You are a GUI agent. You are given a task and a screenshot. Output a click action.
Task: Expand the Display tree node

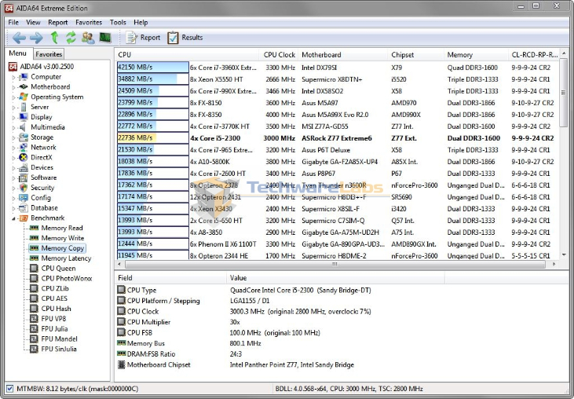pos(13,118)
